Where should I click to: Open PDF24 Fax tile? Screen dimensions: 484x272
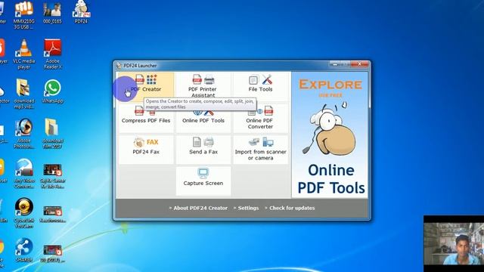[x=146, y=150]
